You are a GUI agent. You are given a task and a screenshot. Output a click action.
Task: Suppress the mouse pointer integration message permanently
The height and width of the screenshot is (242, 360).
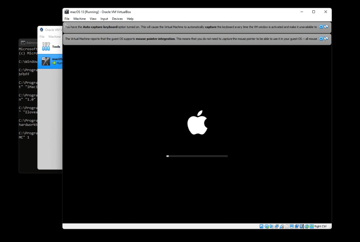click(x=326, y=39)
